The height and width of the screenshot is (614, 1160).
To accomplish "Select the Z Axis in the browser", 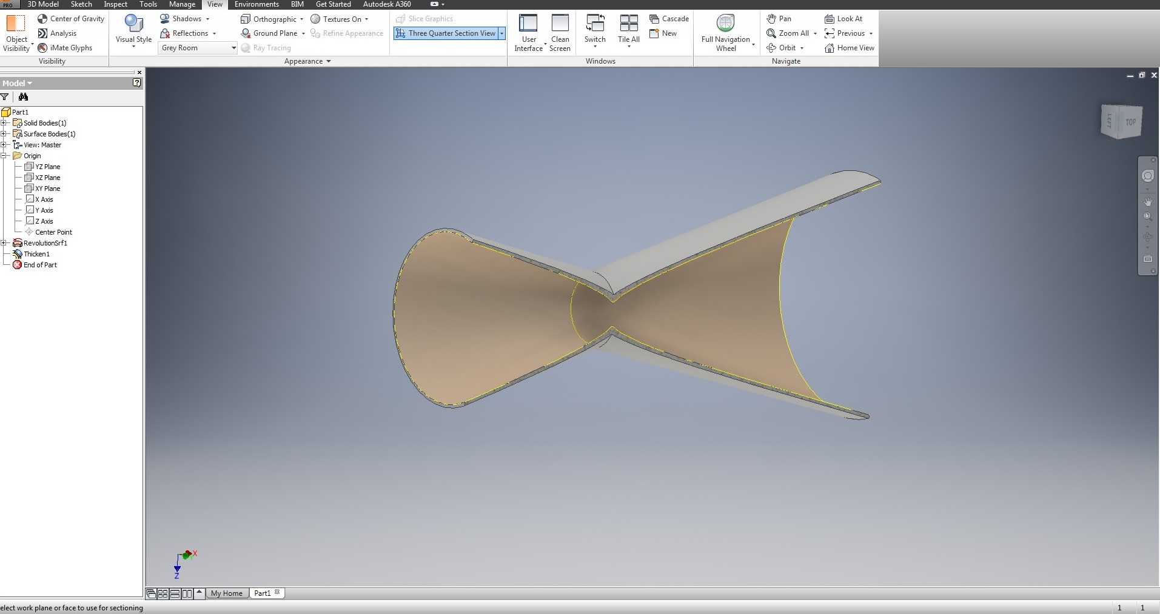I will tap(39, 221).
